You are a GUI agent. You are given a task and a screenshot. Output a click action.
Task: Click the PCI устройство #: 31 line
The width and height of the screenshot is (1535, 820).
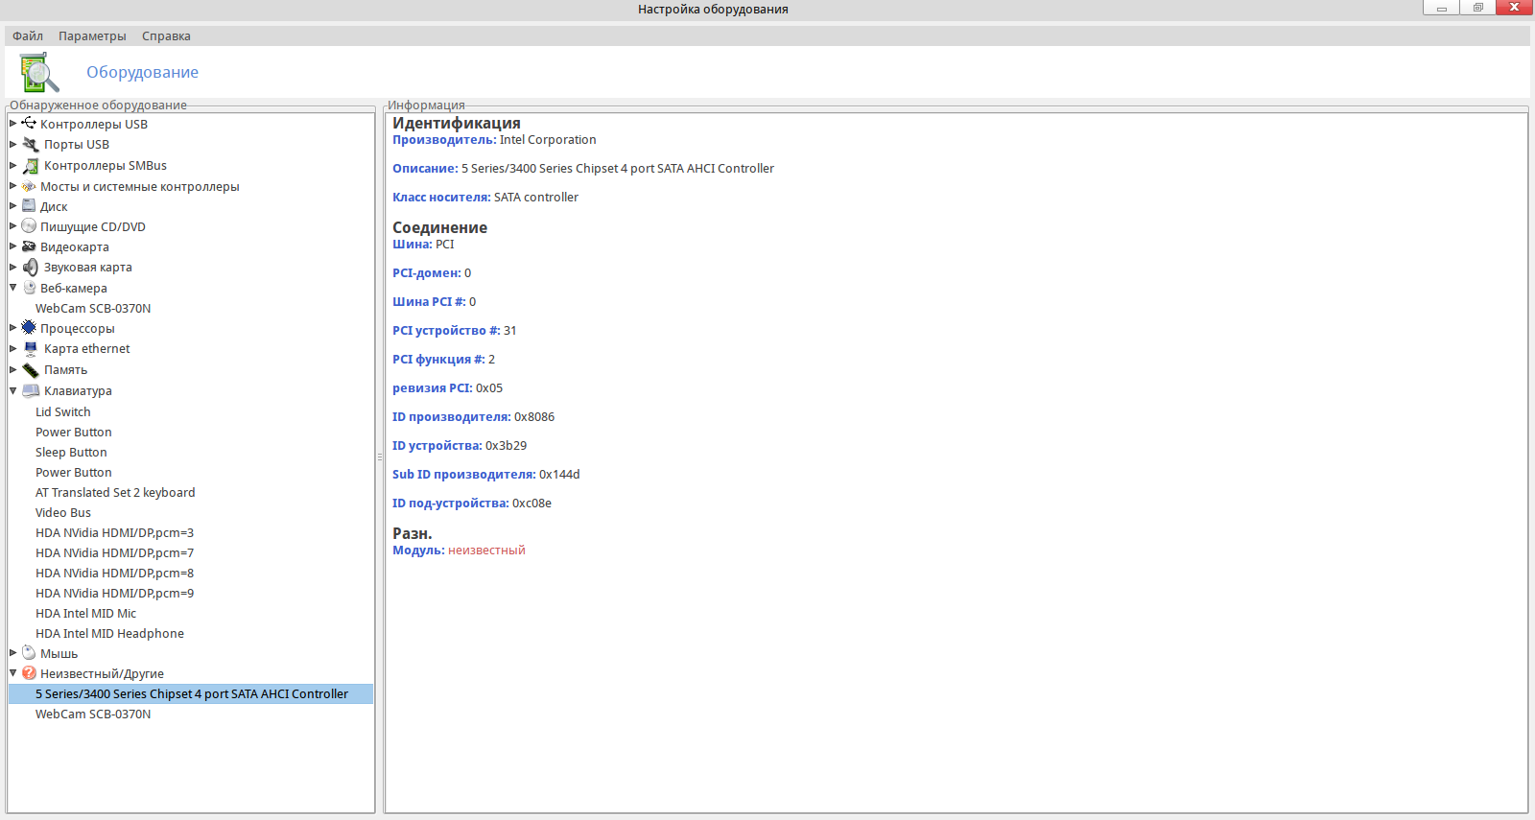(x=455, y=330)
